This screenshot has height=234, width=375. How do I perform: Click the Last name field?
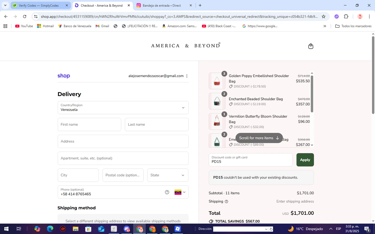(156, 124)
